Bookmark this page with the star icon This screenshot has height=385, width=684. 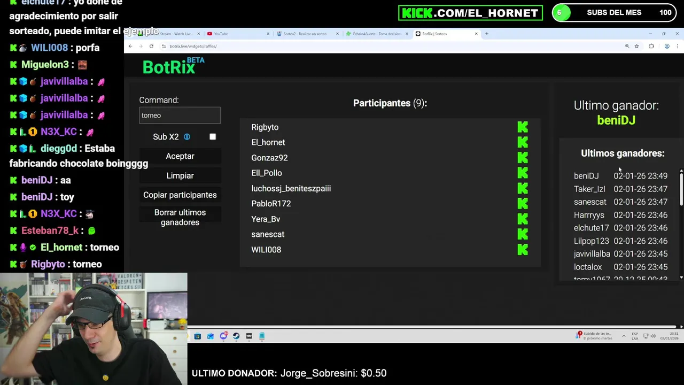click(x=636, y=47)
